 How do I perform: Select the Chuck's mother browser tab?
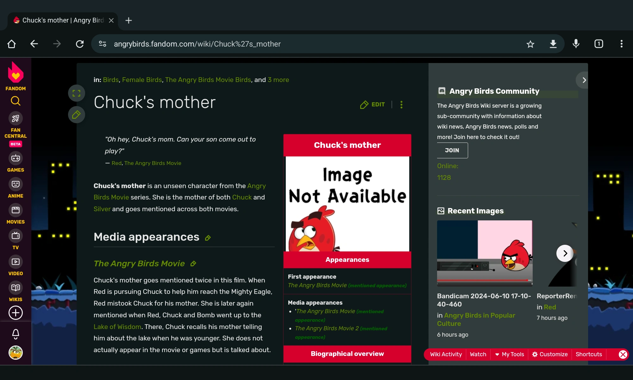[60, 21]
